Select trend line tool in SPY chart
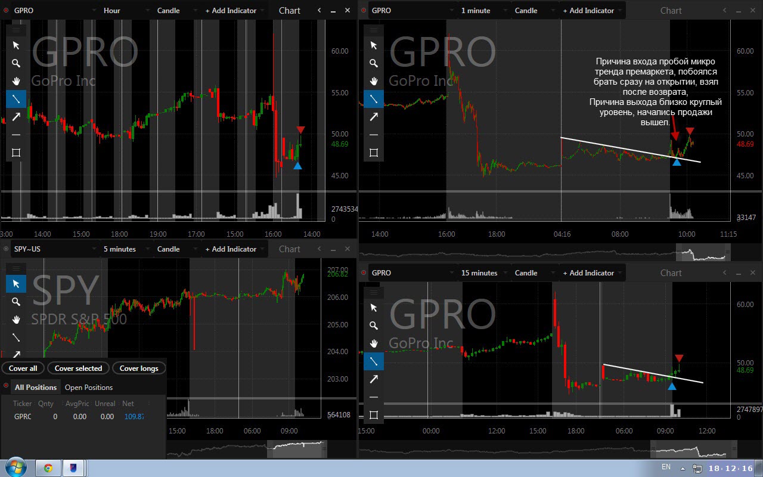This screenshot has width=763, height=477. 16,337
